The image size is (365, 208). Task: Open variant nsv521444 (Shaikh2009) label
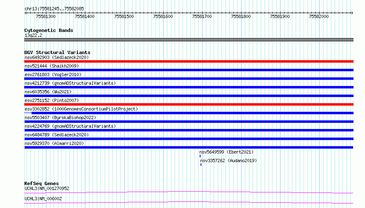52,66
